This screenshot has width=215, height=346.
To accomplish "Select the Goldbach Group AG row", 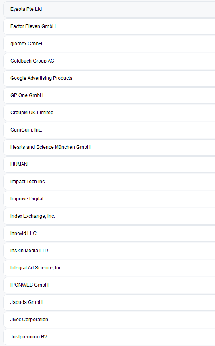I will [x=109, y=61].
